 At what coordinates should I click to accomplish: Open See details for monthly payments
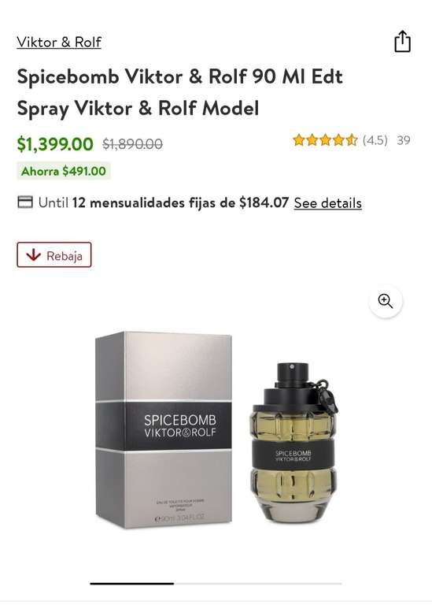pyautogui.click(x=327, y=202)
